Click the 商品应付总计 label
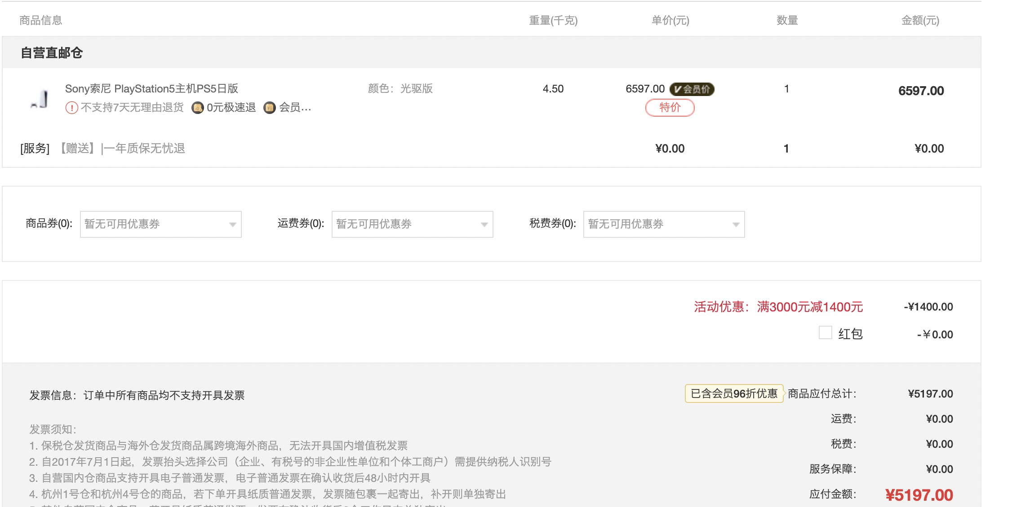The image size is (1030, 507). point(822,394)
